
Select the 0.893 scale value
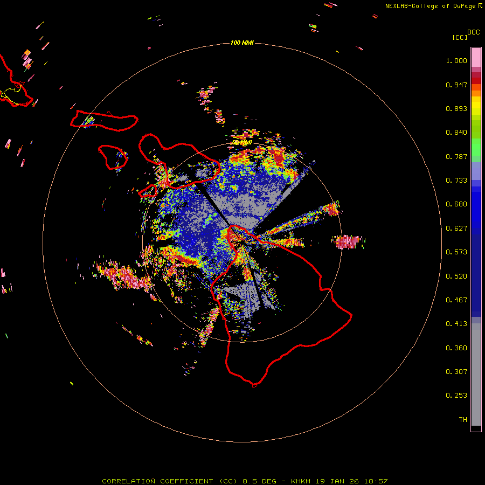(x=456, y=108)
